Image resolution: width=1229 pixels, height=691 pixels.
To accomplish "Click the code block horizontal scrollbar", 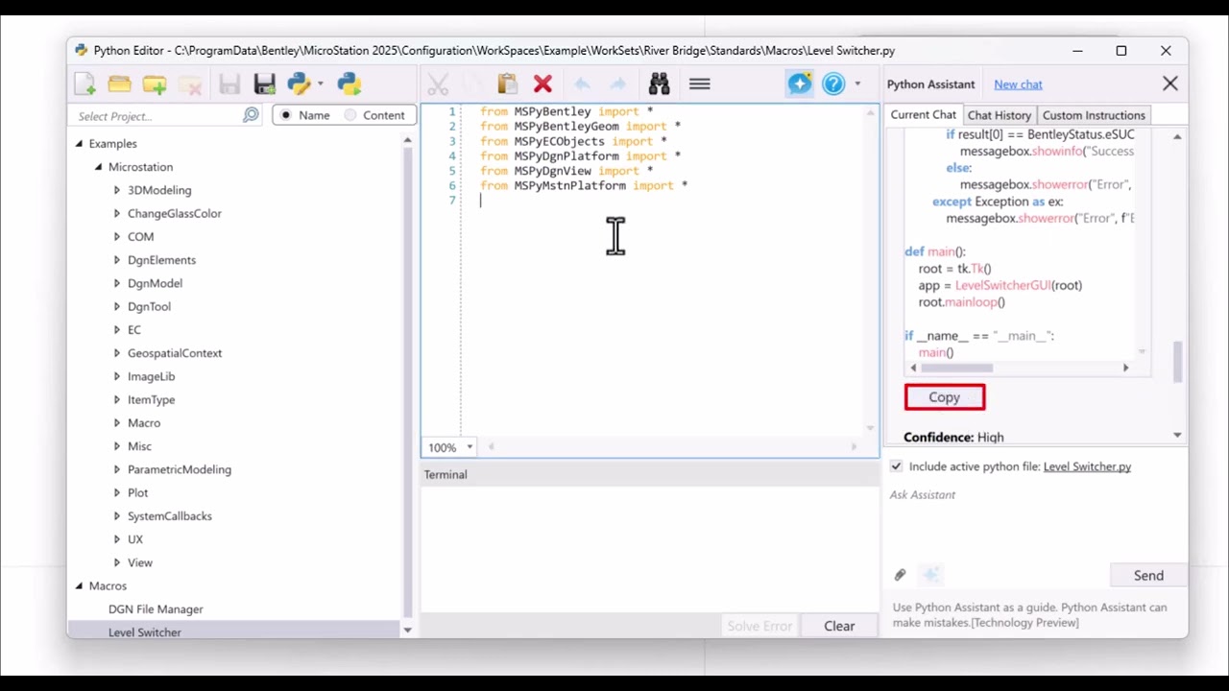I will [x=956, y=368].
